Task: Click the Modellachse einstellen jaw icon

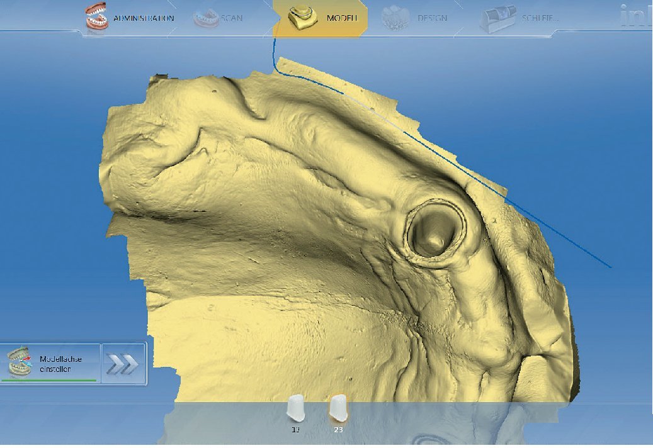Action: coord(20,363)
